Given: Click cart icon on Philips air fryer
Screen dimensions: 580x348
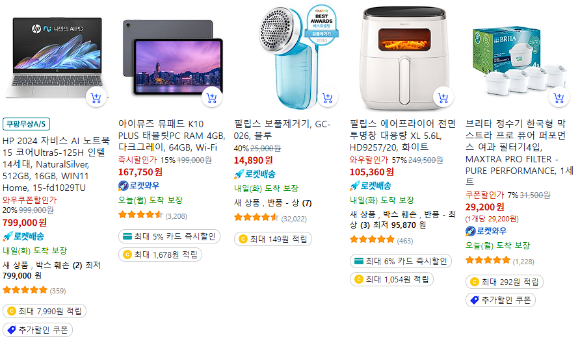Looking at the screenshot, I should (x=443, y=98).
